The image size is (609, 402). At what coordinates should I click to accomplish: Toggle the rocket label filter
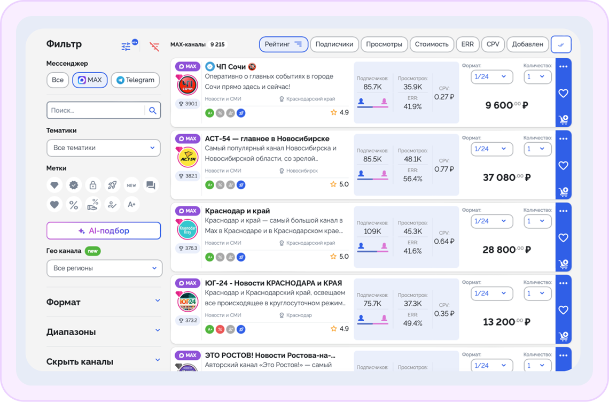point(112,185)
